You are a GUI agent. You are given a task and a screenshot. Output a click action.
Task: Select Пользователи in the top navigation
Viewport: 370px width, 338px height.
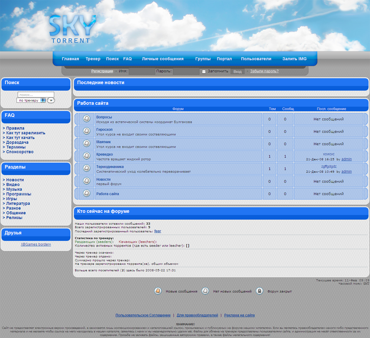point(256,59)
